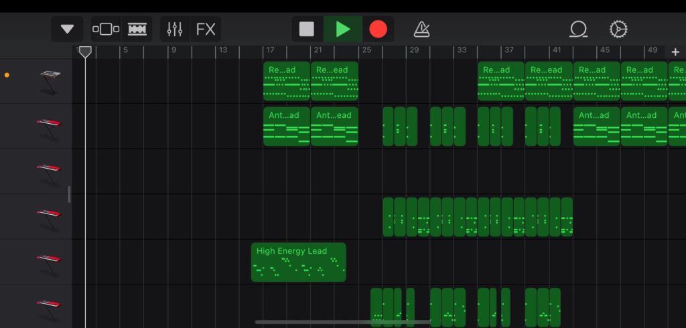686x328 pixels.
Task: Open the Tracks view button
Action: [137, 29]
